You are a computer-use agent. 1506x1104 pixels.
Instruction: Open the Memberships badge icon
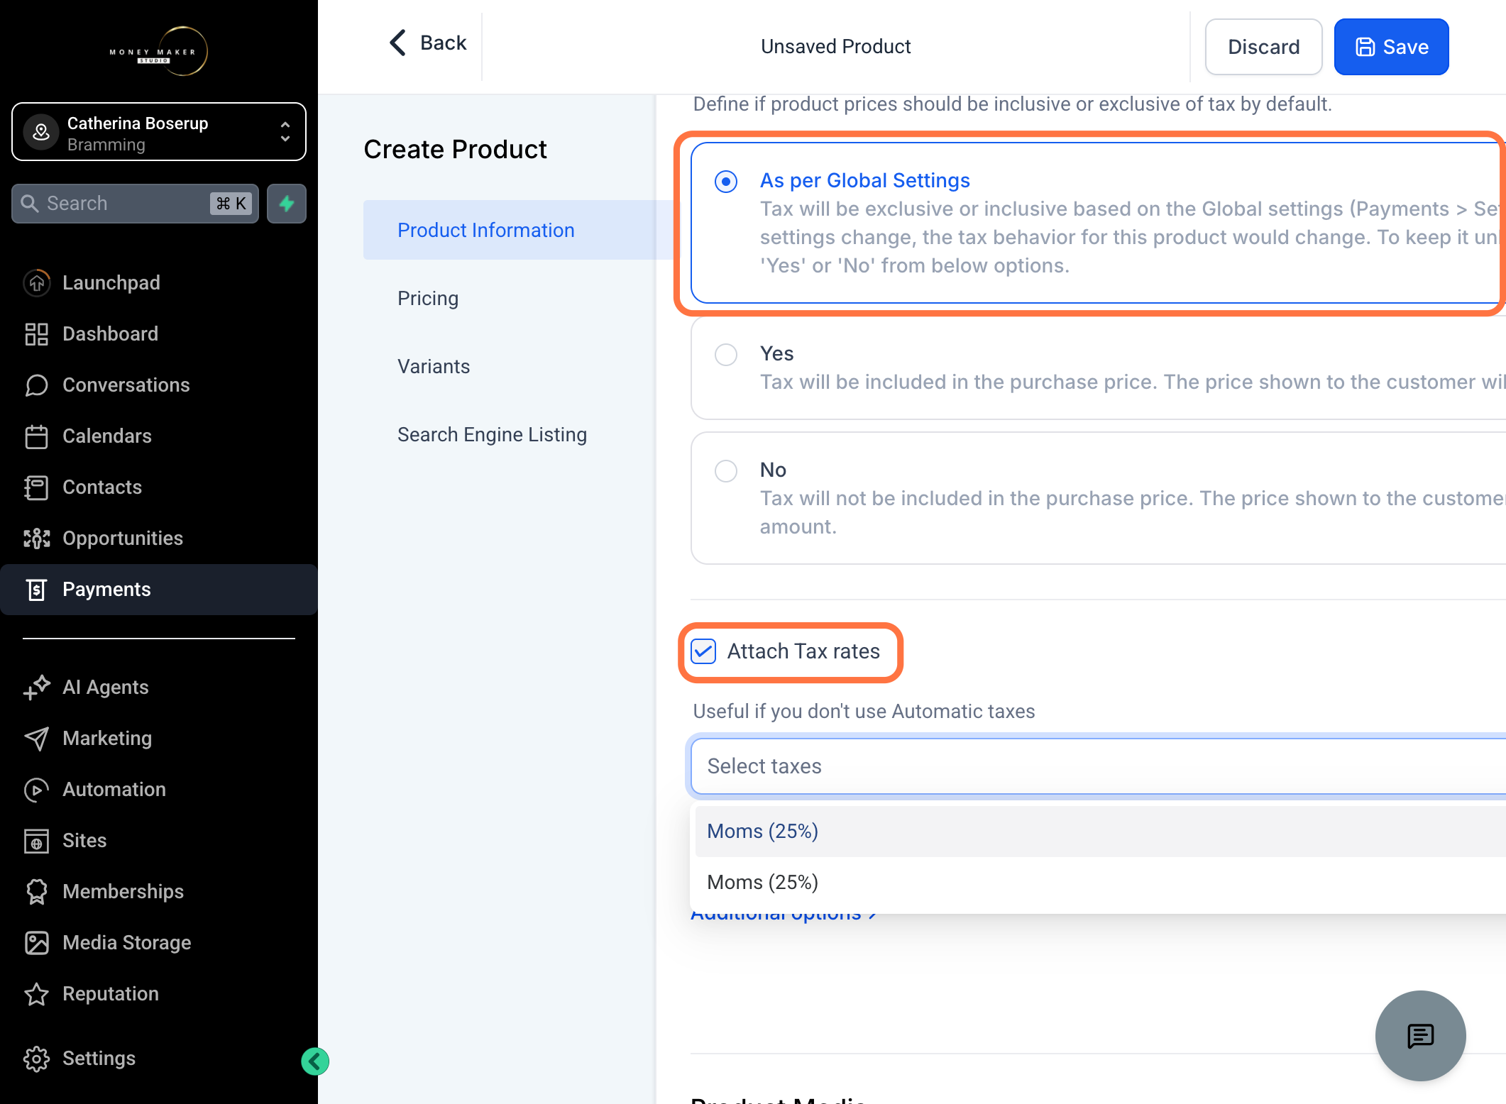tap(36, 891)
